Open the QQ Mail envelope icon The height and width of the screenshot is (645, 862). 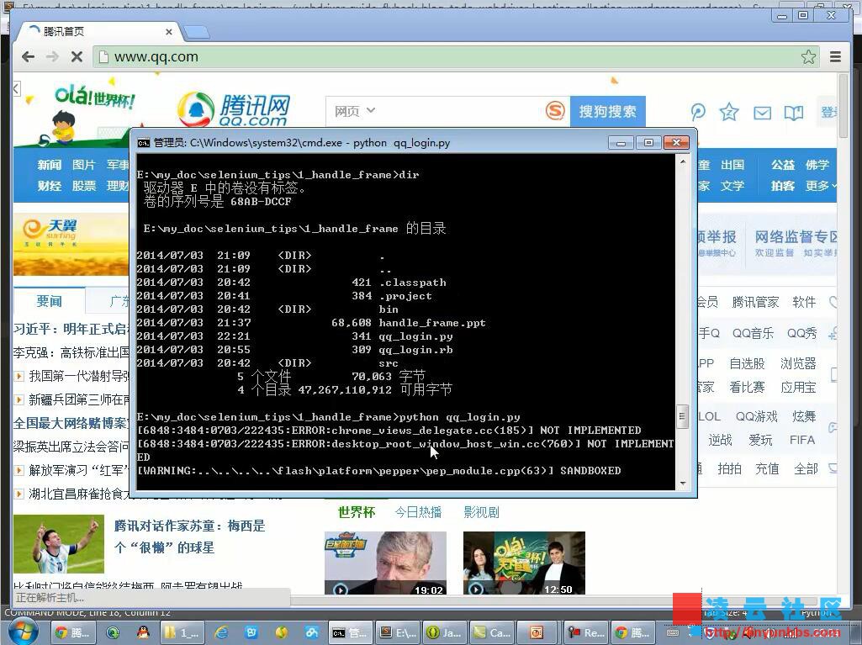click(x=762, y=113)
